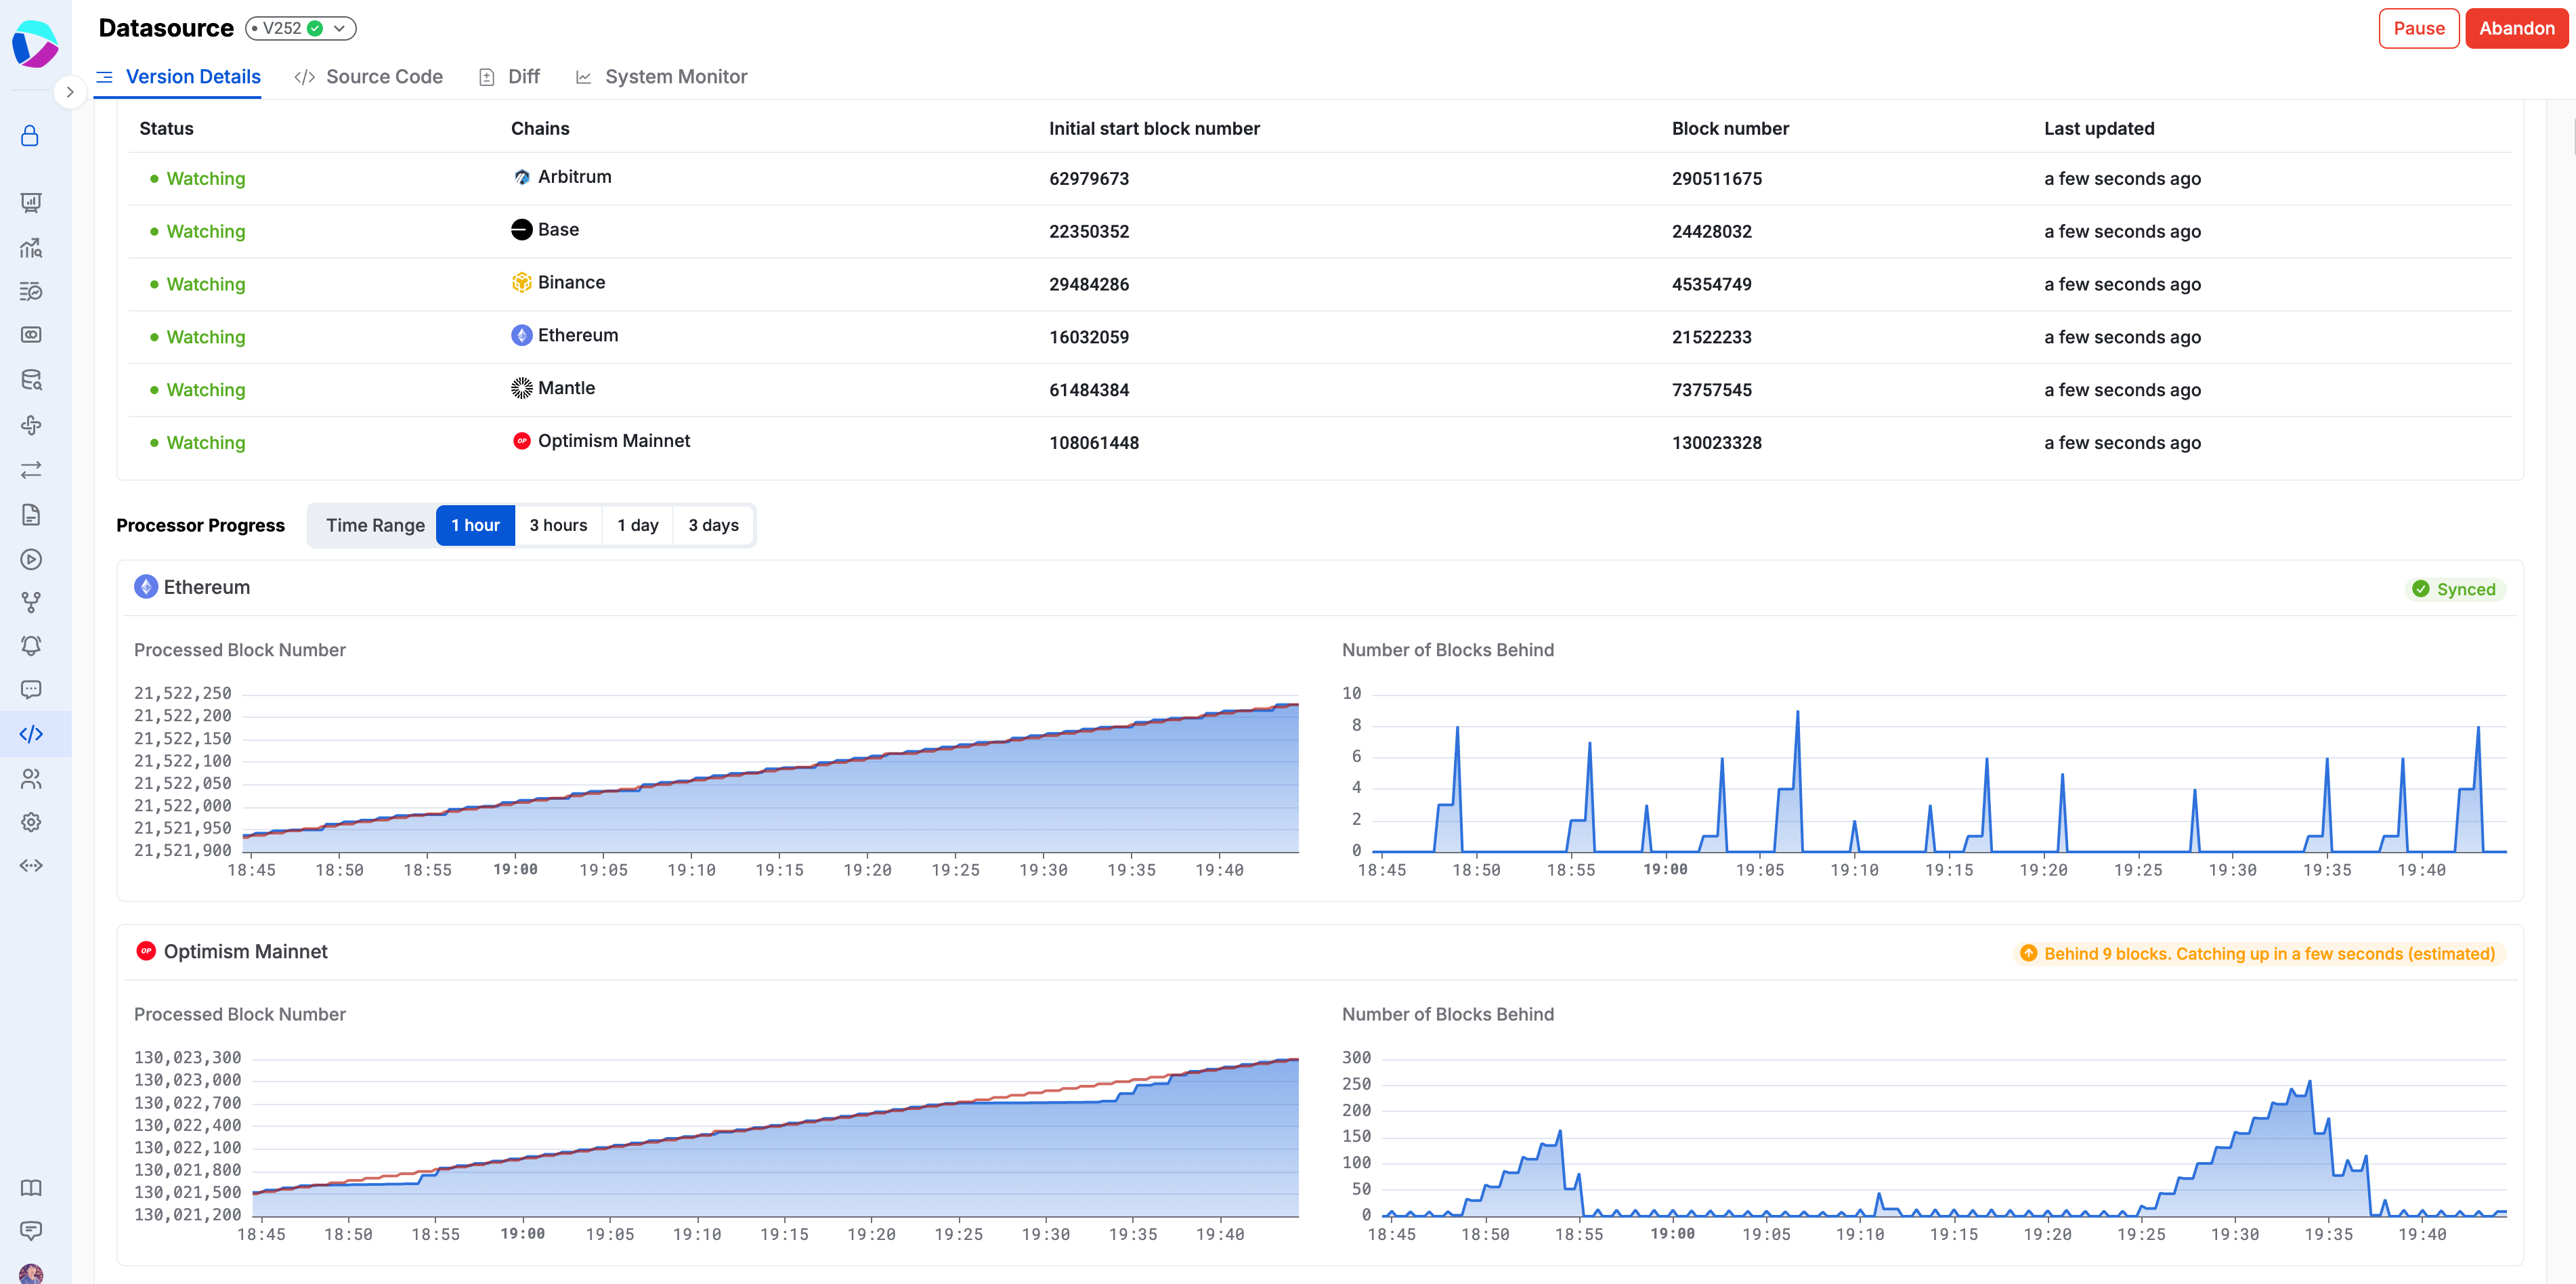Open the database search icon

click(31, 380)
